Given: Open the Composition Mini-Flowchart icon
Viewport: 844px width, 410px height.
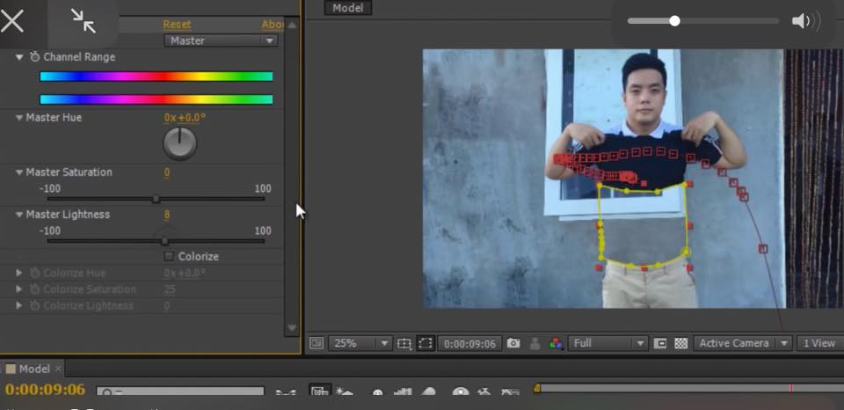Looking at the screenshot, I should [285, 392].
